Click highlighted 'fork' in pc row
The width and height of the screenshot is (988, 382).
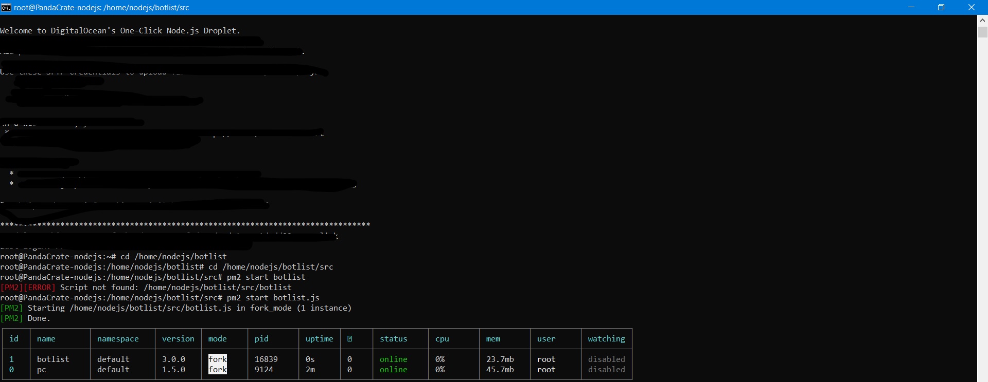tap(218, 370)
